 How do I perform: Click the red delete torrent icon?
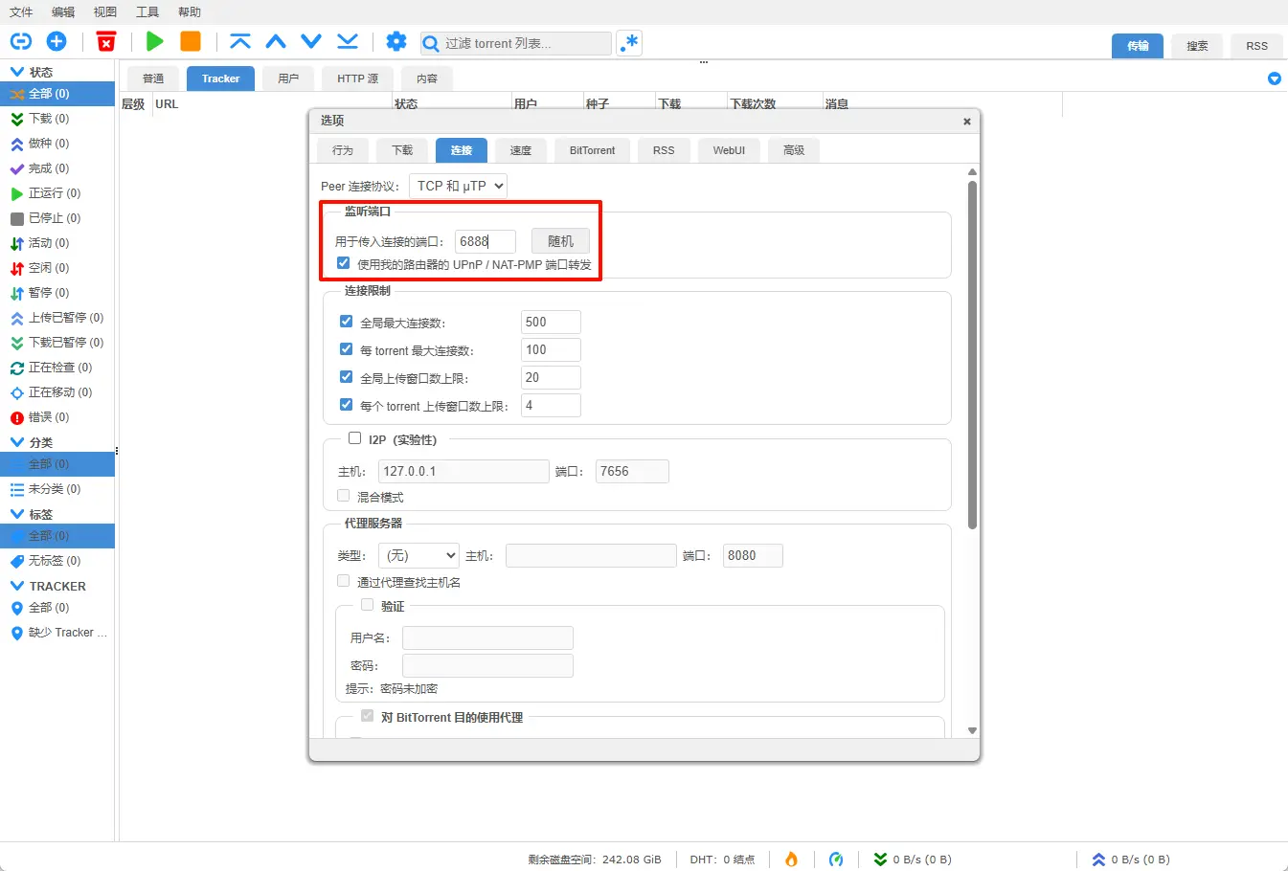coord(106,41)
